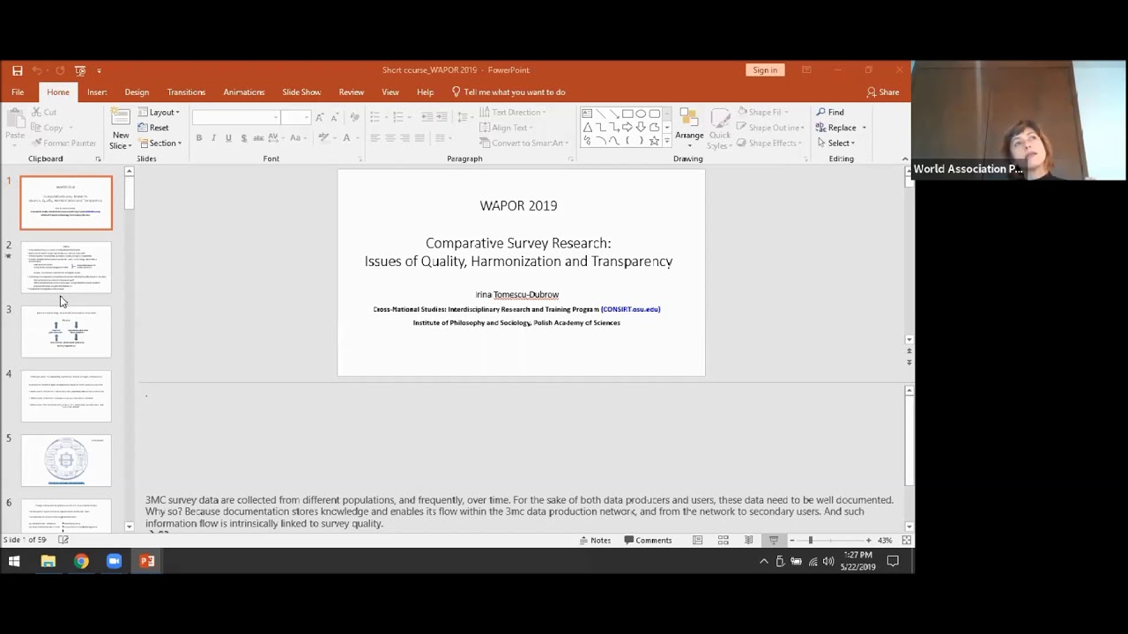The height and width of the screenshot is (634, 1128).
Task: Fit slide to current window
Action: pos(906,540)
